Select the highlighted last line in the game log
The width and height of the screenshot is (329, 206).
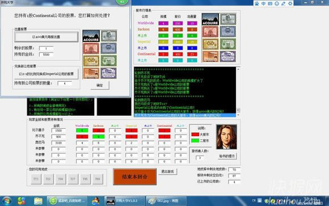coord(185,115)
